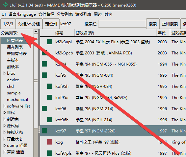186x157 pixels.
Task: Click the green status square for kof95
Action: click(x=44, y=75)
